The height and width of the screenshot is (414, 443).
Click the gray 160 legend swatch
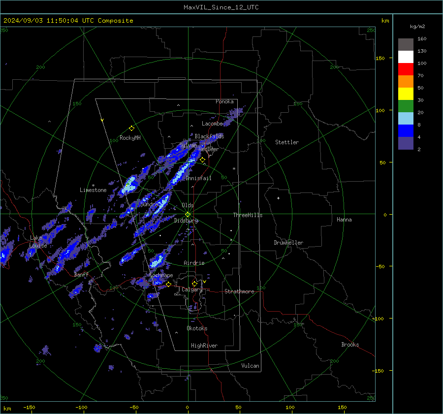[406, 45]
